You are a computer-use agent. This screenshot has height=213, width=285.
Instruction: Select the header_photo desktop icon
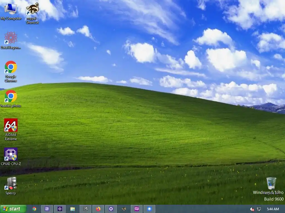click(x=11, y=98)
